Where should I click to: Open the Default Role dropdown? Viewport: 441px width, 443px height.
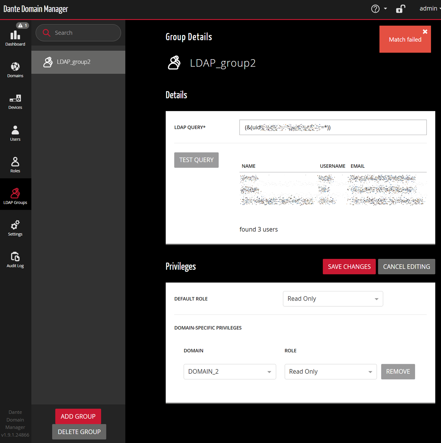click(333, 299)
